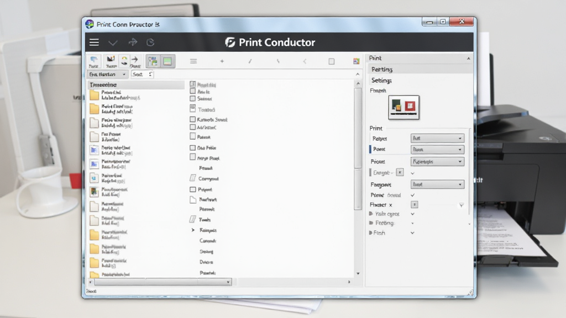Collapse the "Print" side panel header arrow
This screenshot has width=566, height=318.
click(469, 59)
